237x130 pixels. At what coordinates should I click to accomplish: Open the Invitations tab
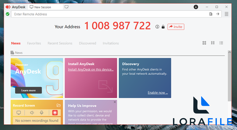click(x=111, y=43)
